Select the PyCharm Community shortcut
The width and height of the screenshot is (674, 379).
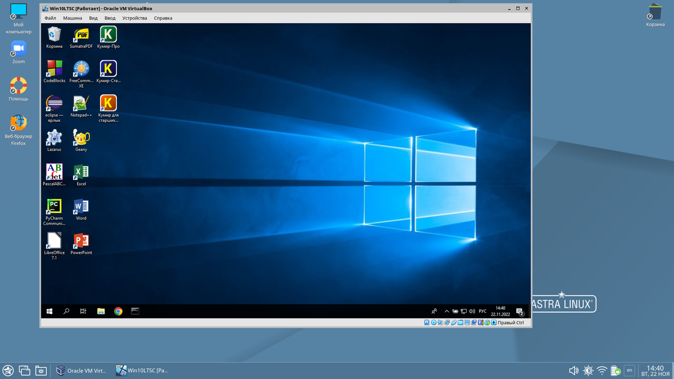pos(54,212)
